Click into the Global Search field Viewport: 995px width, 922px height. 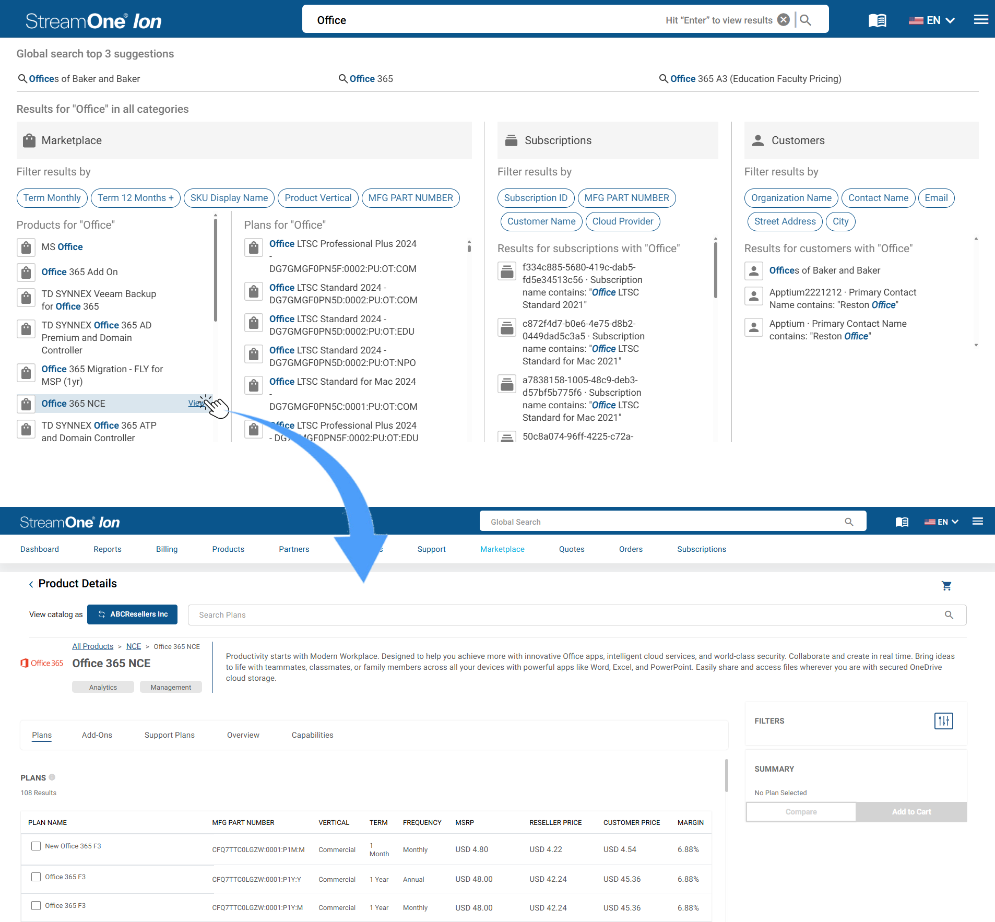point(673,522)
